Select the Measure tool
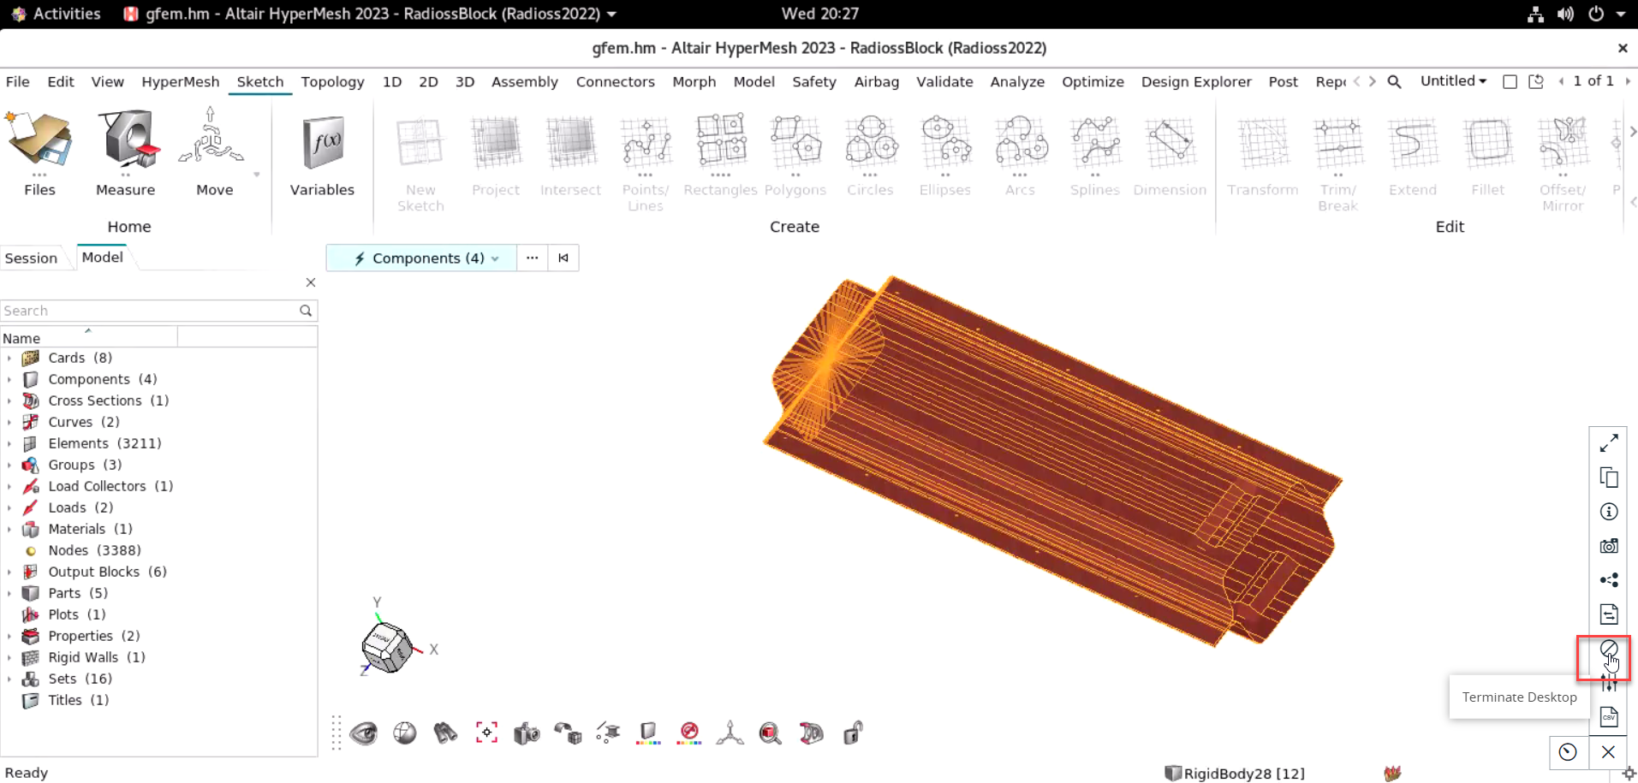Screen dimensions: 1638x783 tap(125, 152)
